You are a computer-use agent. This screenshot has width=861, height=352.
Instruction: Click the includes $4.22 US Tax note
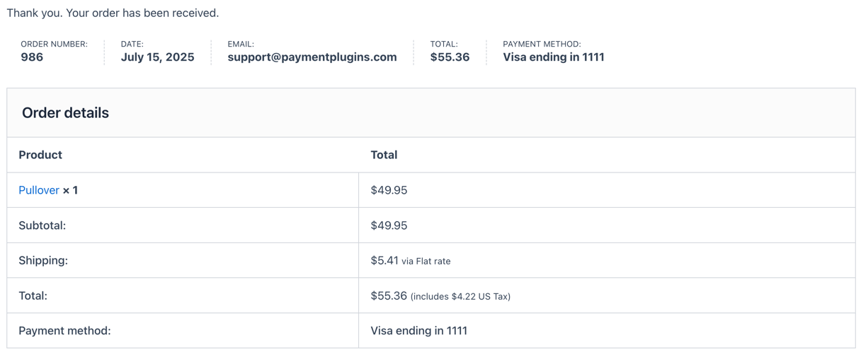pos(461,296)
